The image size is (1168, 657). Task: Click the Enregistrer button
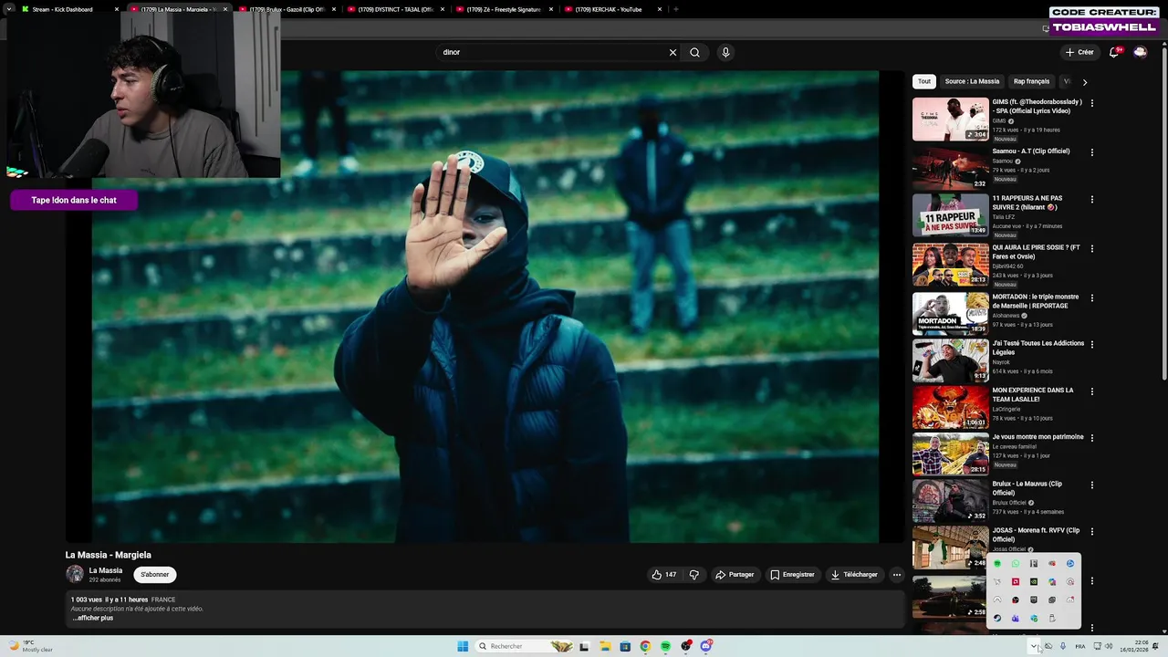(792, 575)
